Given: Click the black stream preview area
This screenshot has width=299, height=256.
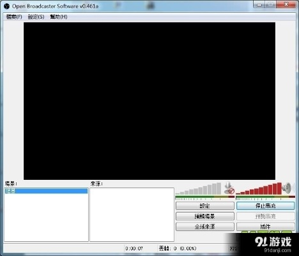Looking at the screenshot, I should pos(149,101).
